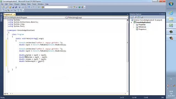
Task: Click the Paste toolbar icon
Action: click(25, 7)
